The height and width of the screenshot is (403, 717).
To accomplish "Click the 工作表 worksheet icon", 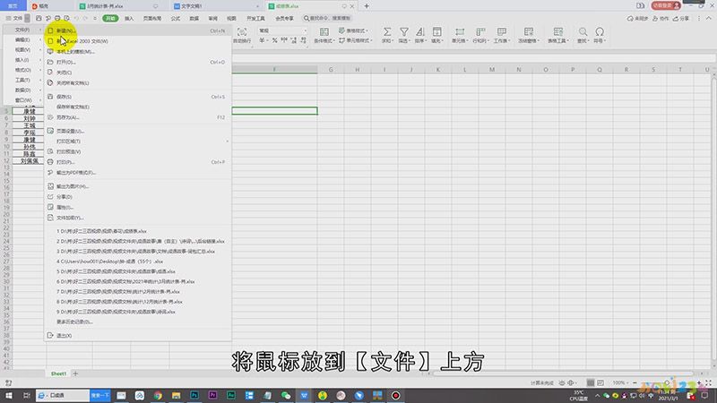I will 502,31.
